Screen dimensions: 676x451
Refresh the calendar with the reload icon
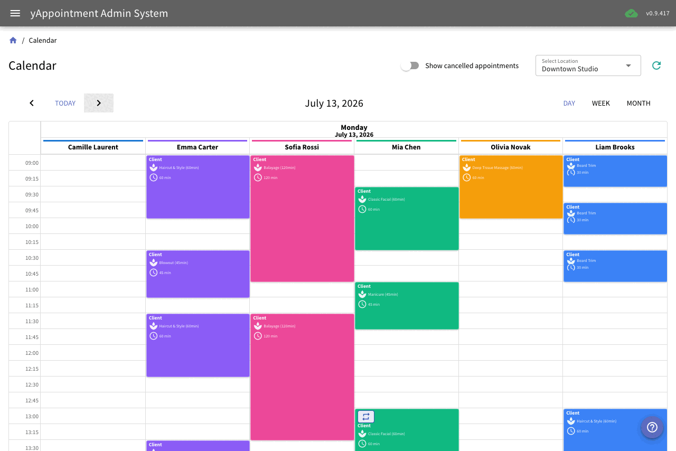click(x=656, y=65)
